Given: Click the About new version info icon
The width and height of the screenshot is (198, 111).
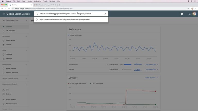Looking at the screenshot, I should (4, 104).
